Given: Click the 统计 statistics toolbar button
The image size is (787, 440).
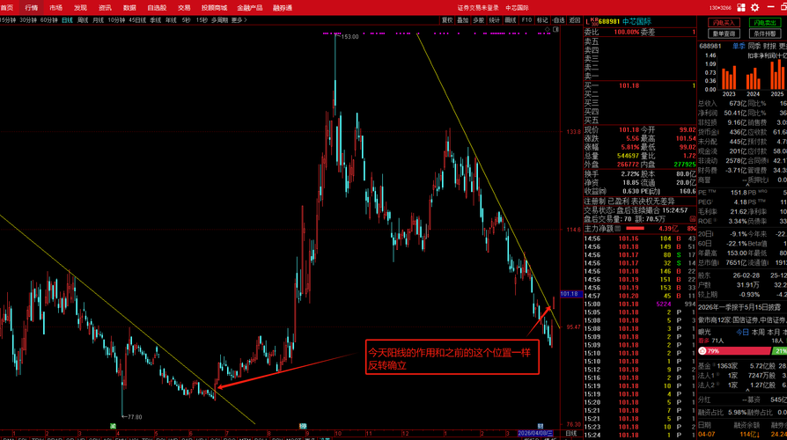Looking at the screenshot, I should (x=495, y=20).
